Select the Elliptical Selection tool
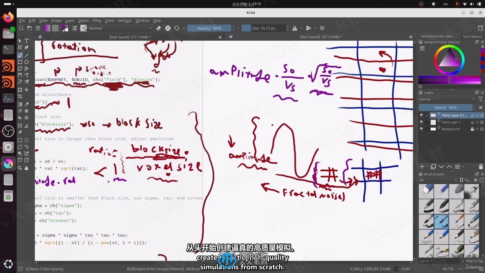485x273 pixels. click(x=27, y=140)
